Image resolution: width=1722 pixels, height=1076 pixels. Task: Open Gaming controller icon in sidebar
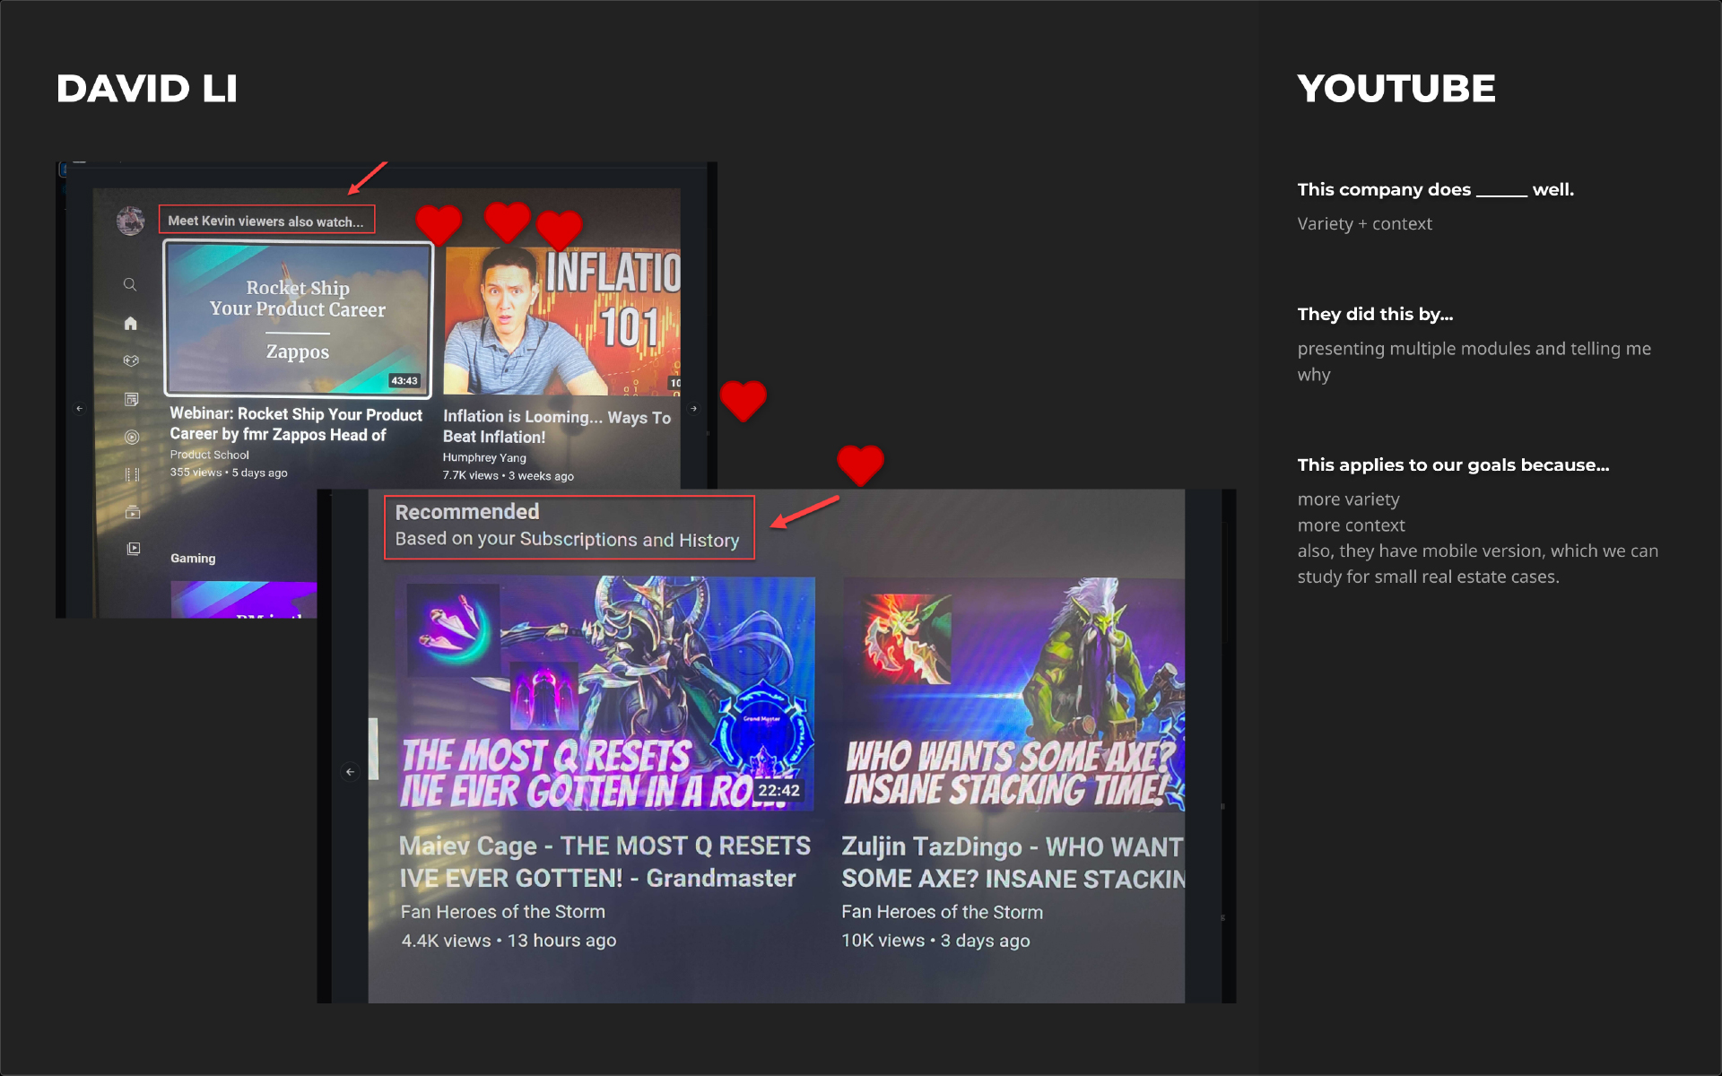click(x=131, y=360)
